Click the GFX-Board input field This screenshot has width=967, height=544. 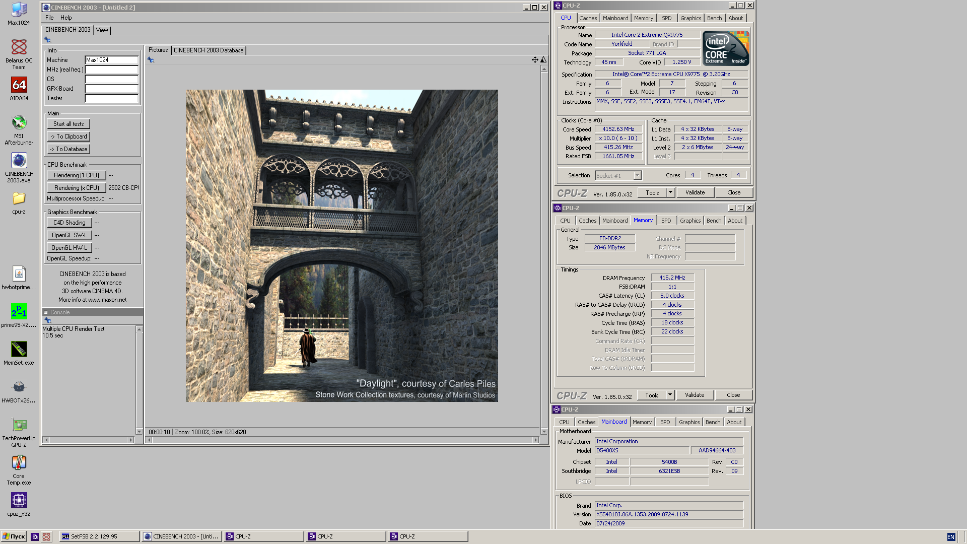(111, 89)
